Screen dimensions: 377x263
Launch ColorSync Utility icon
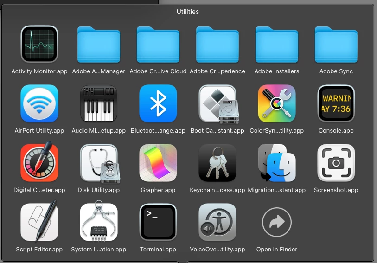click(277, 103)
